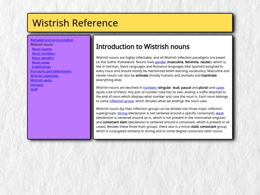
Task: Click the 'Wistrish Reference' site title
Action: point(75,23)
